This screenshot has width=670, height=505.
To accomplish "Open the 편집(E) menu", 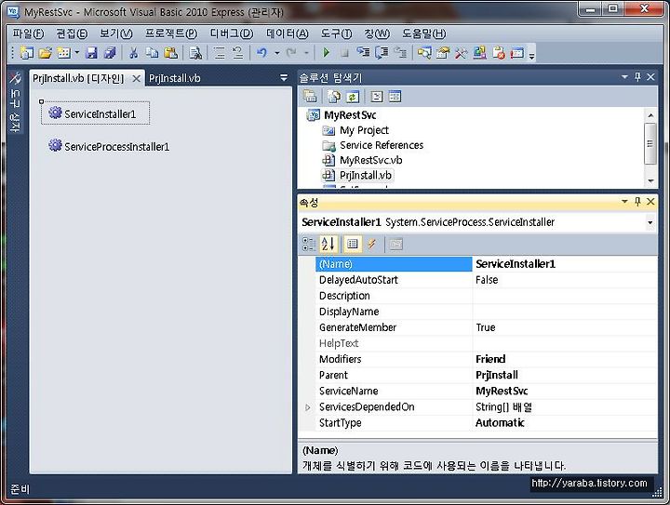I will [x=72, y=33].
